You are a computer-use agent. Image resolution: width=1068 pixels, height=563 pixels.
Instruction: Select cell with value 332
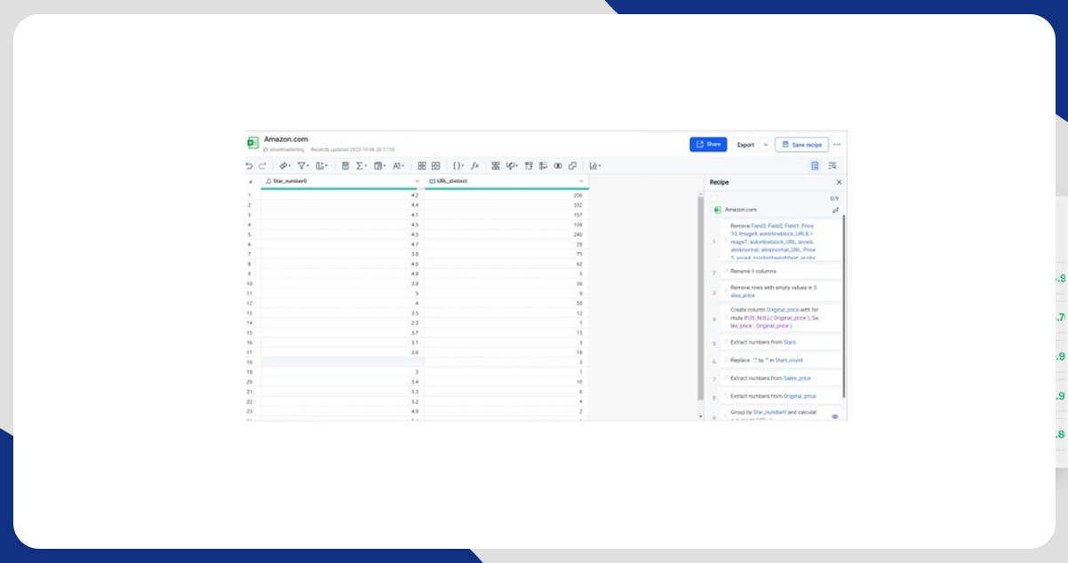(506, 205)
